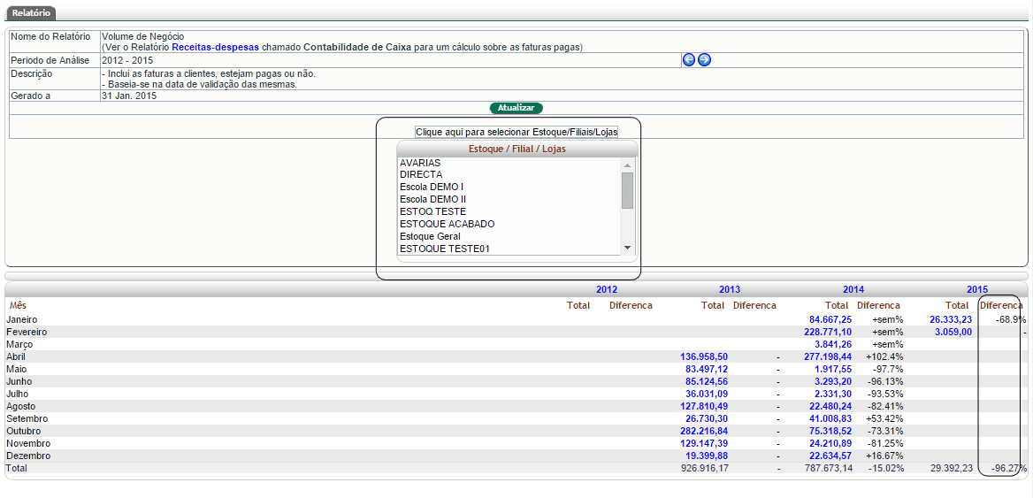
Task: Click the stock list scroll up arrow
Action: (x=627, y=165)
